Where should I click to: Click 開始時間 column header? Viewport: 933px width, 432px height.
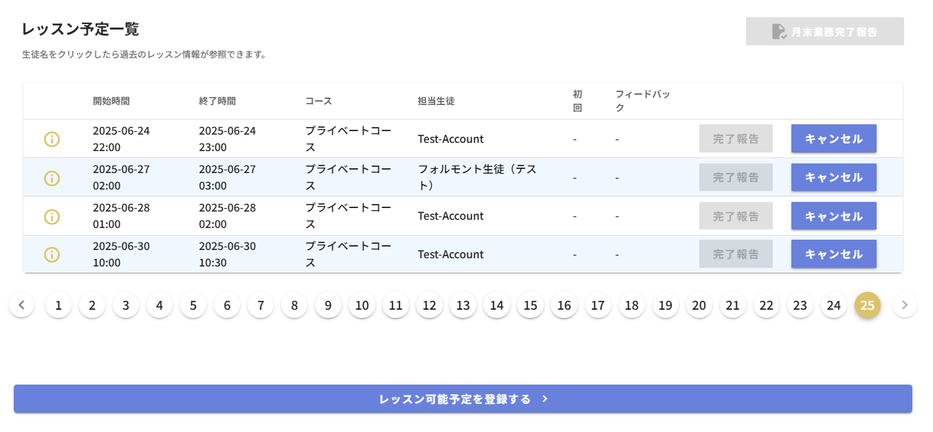pos(111,101)
